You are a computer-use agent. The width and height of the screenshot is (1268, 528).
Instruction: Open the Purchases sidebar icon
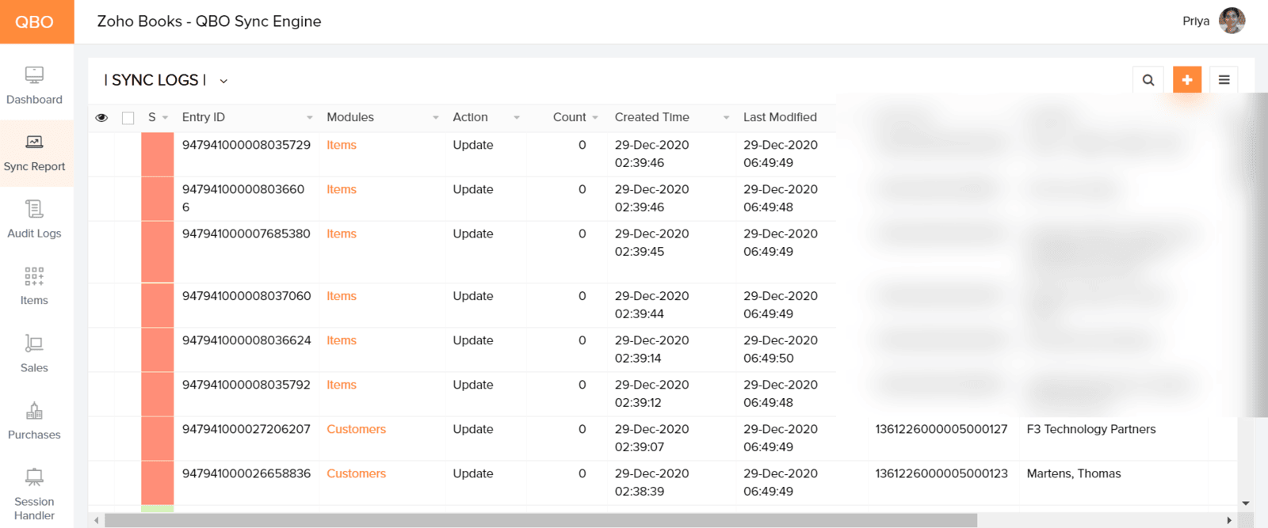click(x=34, y=410)
